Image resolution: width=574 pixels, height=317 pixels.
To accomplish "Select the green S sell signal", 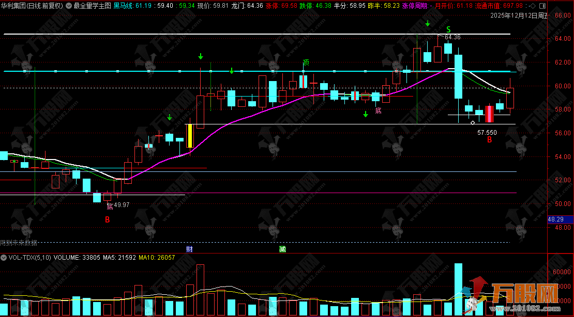I will click(448, 30).
